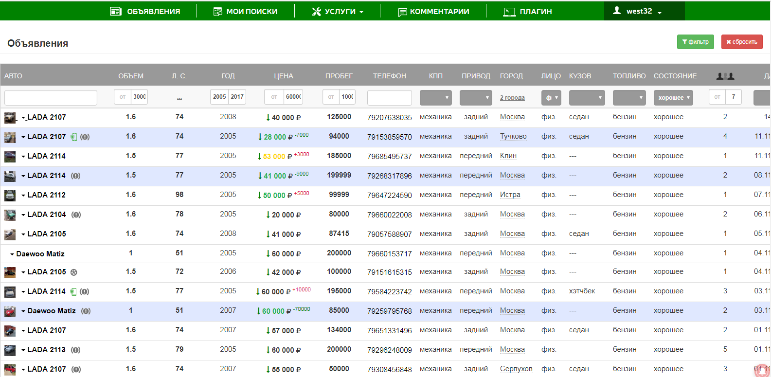Open the КПП transmission filter dropdown
Viewport: 771px width, 377px height.
435,97
